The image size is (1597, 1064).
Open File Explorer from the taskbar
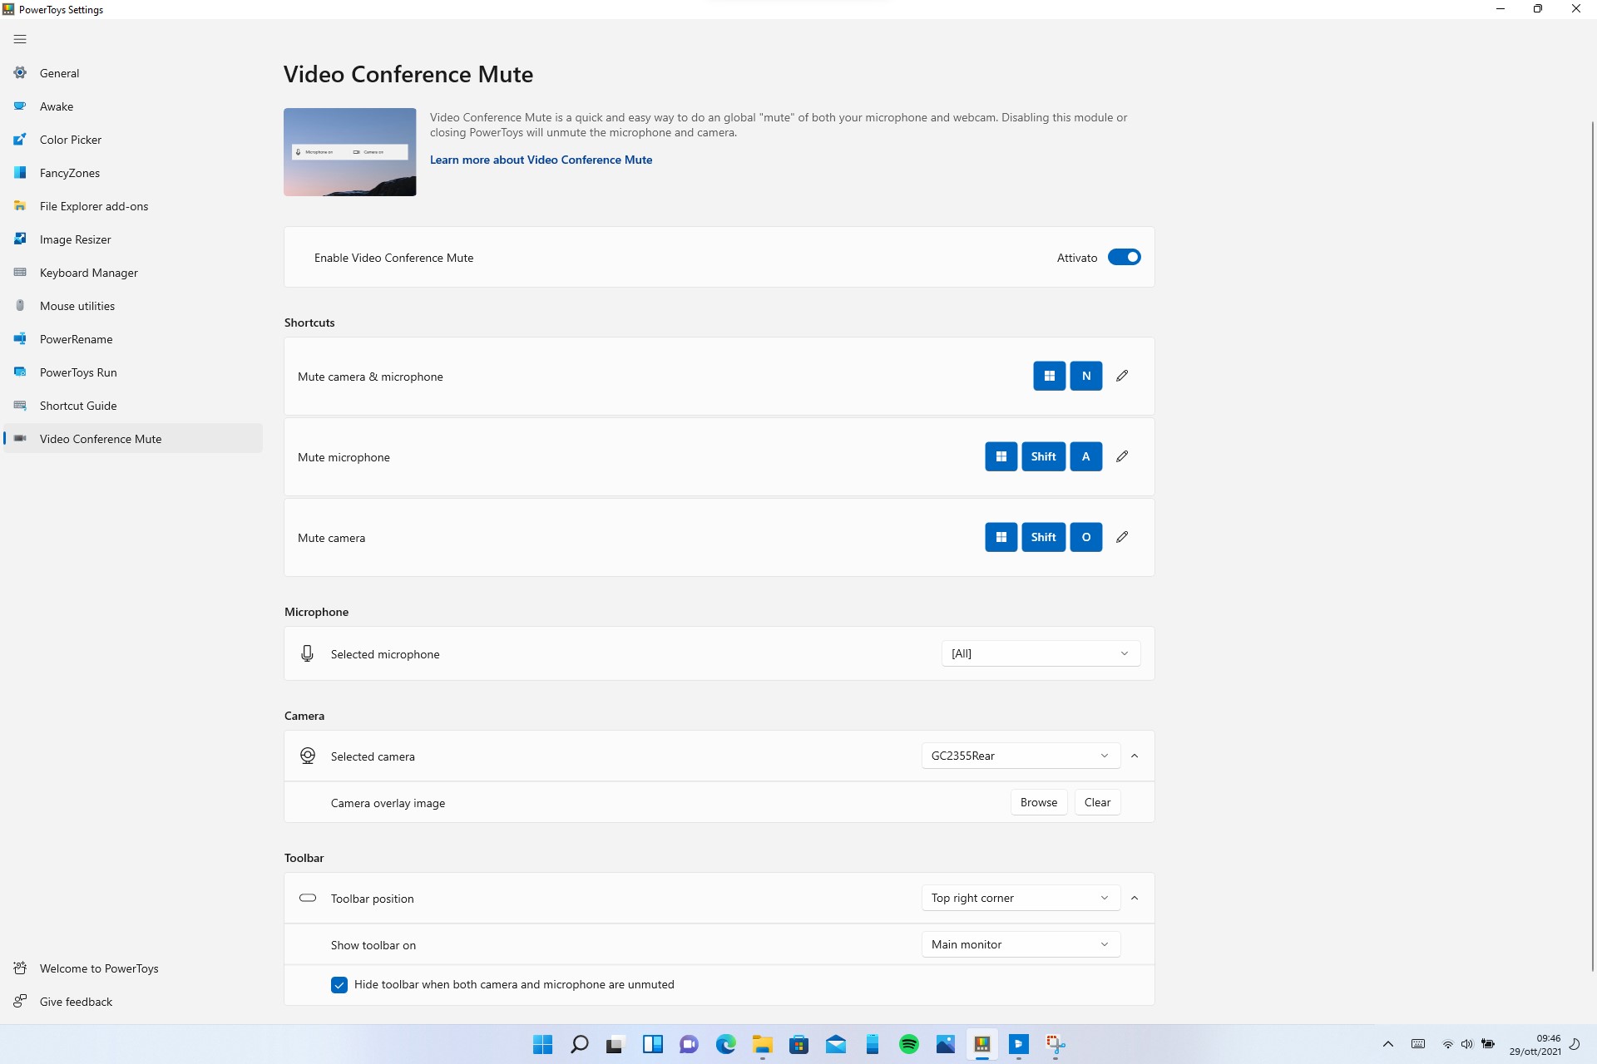coord(762,1044)
